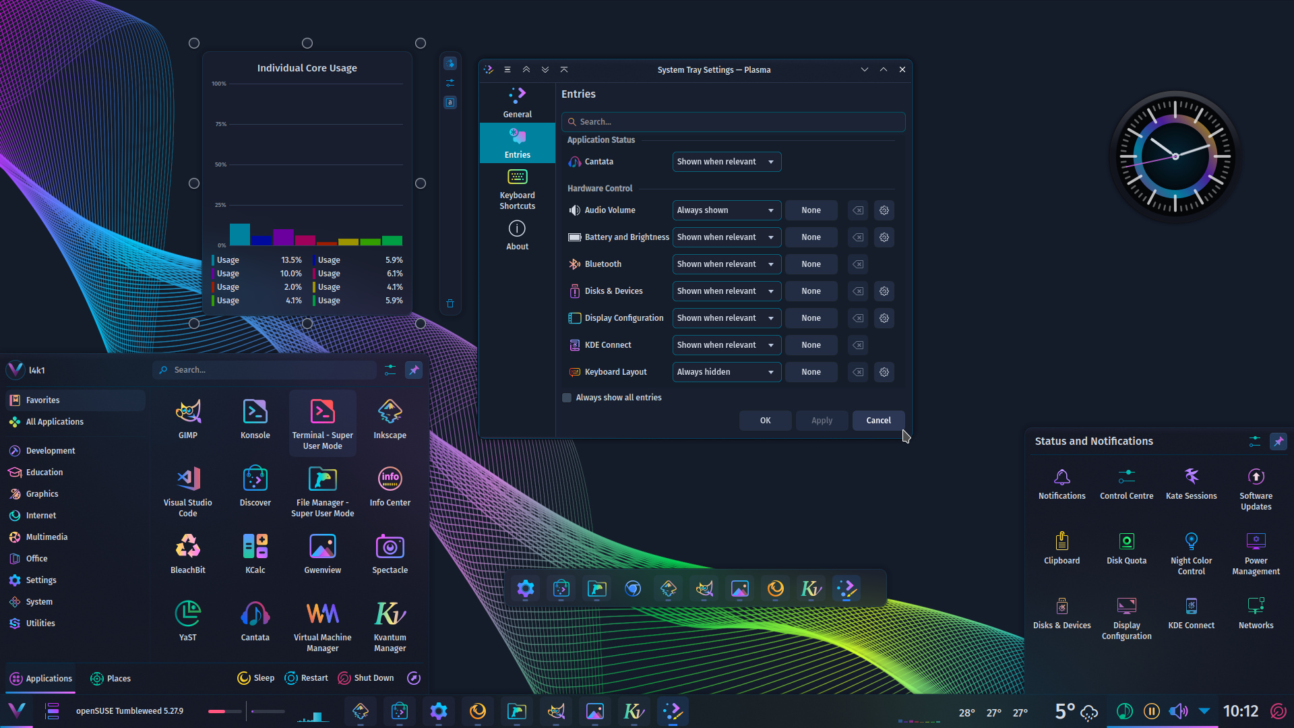Image resolution: width=1294 pixels, height=728 pixels.
Task: Open Audio Volume visibility dropdown
Action: click(x=727, y=210)
